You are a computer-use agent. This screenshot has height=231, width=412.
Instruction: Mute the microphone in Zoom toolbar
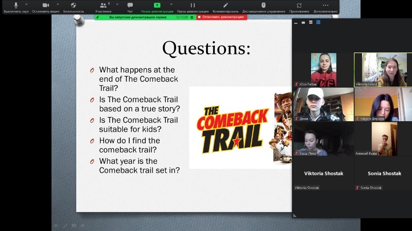(16, 7)
